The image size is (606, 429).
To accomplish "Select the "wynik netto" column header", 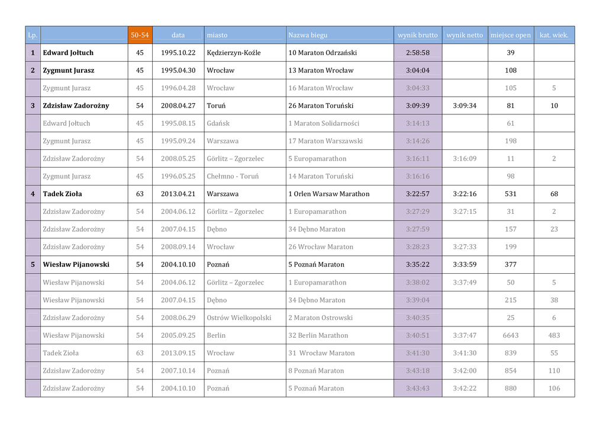I will (x=465, y=35).
